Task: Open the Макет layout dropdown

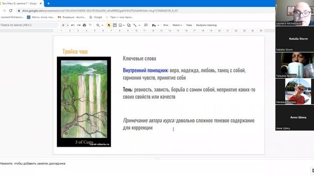Action: click(x=177, y=25)
